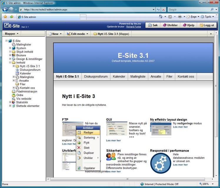The height and width of the screenshot is (188, 220).
Task: Click the Utvikler button in the header
Action: 170,25
